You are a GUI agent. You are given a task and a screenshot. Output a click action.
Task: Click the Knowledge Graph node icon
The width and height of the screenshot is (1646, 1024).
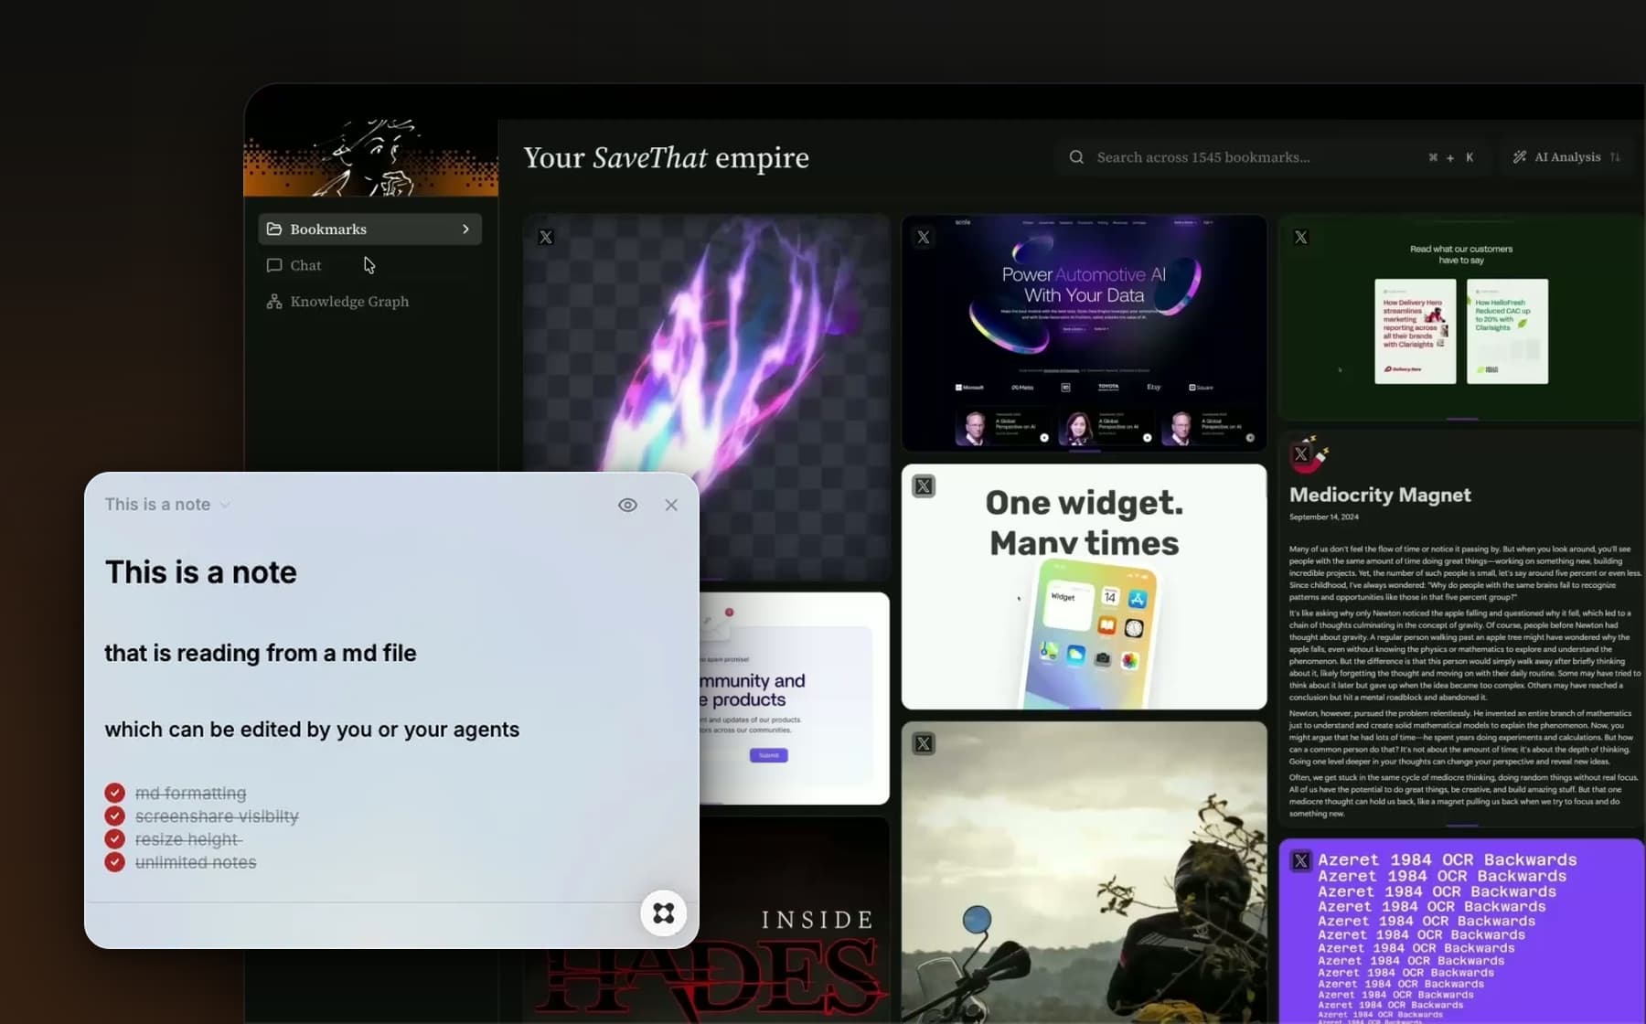(x=273, y=302)
